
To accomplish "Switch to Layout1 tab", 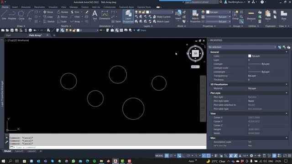I will (19, 151).
